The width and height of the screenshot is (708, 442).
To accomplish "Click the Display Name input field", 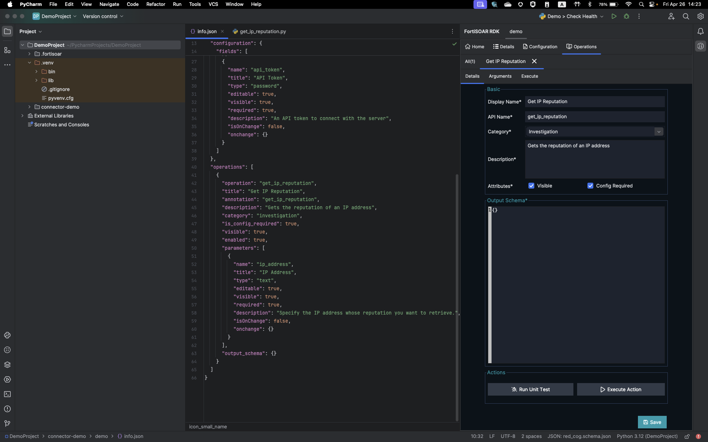I will (x=594, y=102).
